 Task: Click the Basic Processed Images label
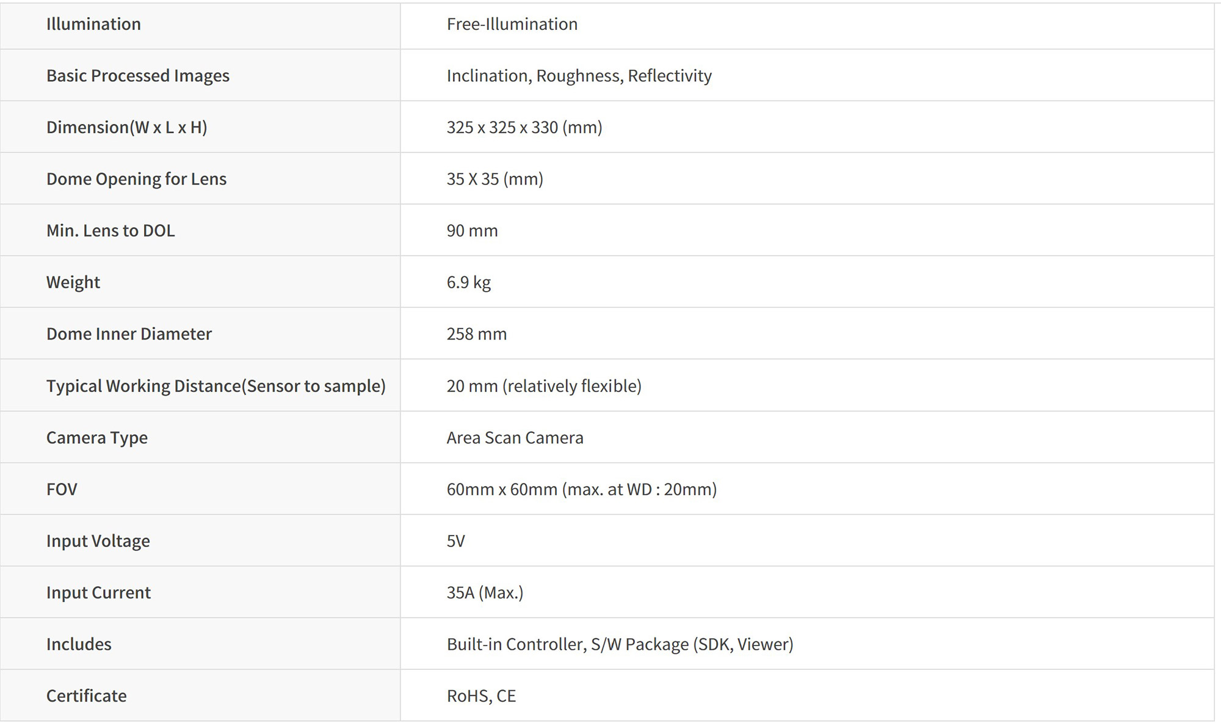coord(138,76)
